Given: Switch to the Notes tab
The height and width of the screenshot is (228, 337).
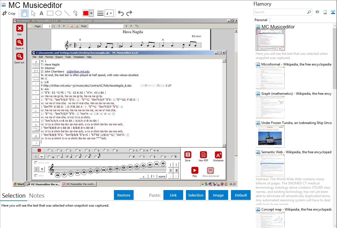Looking at the screenshot, I should [x=37, y=196].
